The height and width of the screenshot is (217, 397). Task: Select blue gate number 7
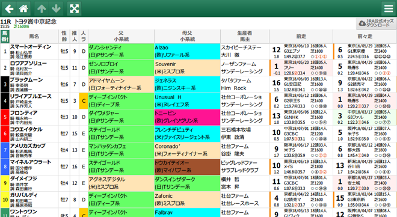point(5,150)
